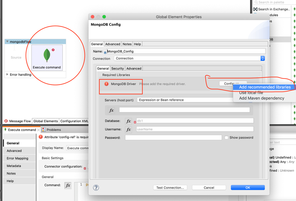The width and height of the screenshot is (296, 201).
Task: Open the Connection dropdown
Action: pyautogui.click(x=189, y=58)
